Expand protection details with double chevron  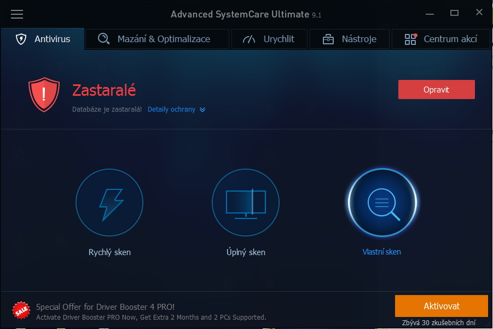click(202, 109)
